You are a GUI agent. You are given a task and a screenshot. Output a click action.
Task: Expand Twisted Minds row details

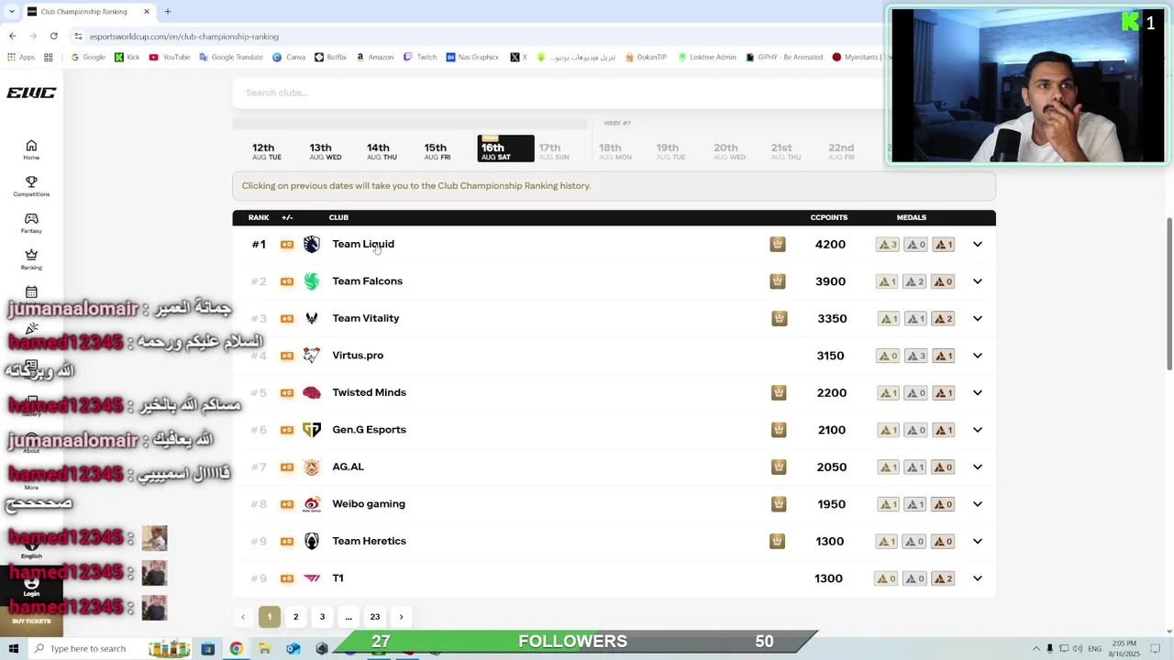(x=977, y=392)
